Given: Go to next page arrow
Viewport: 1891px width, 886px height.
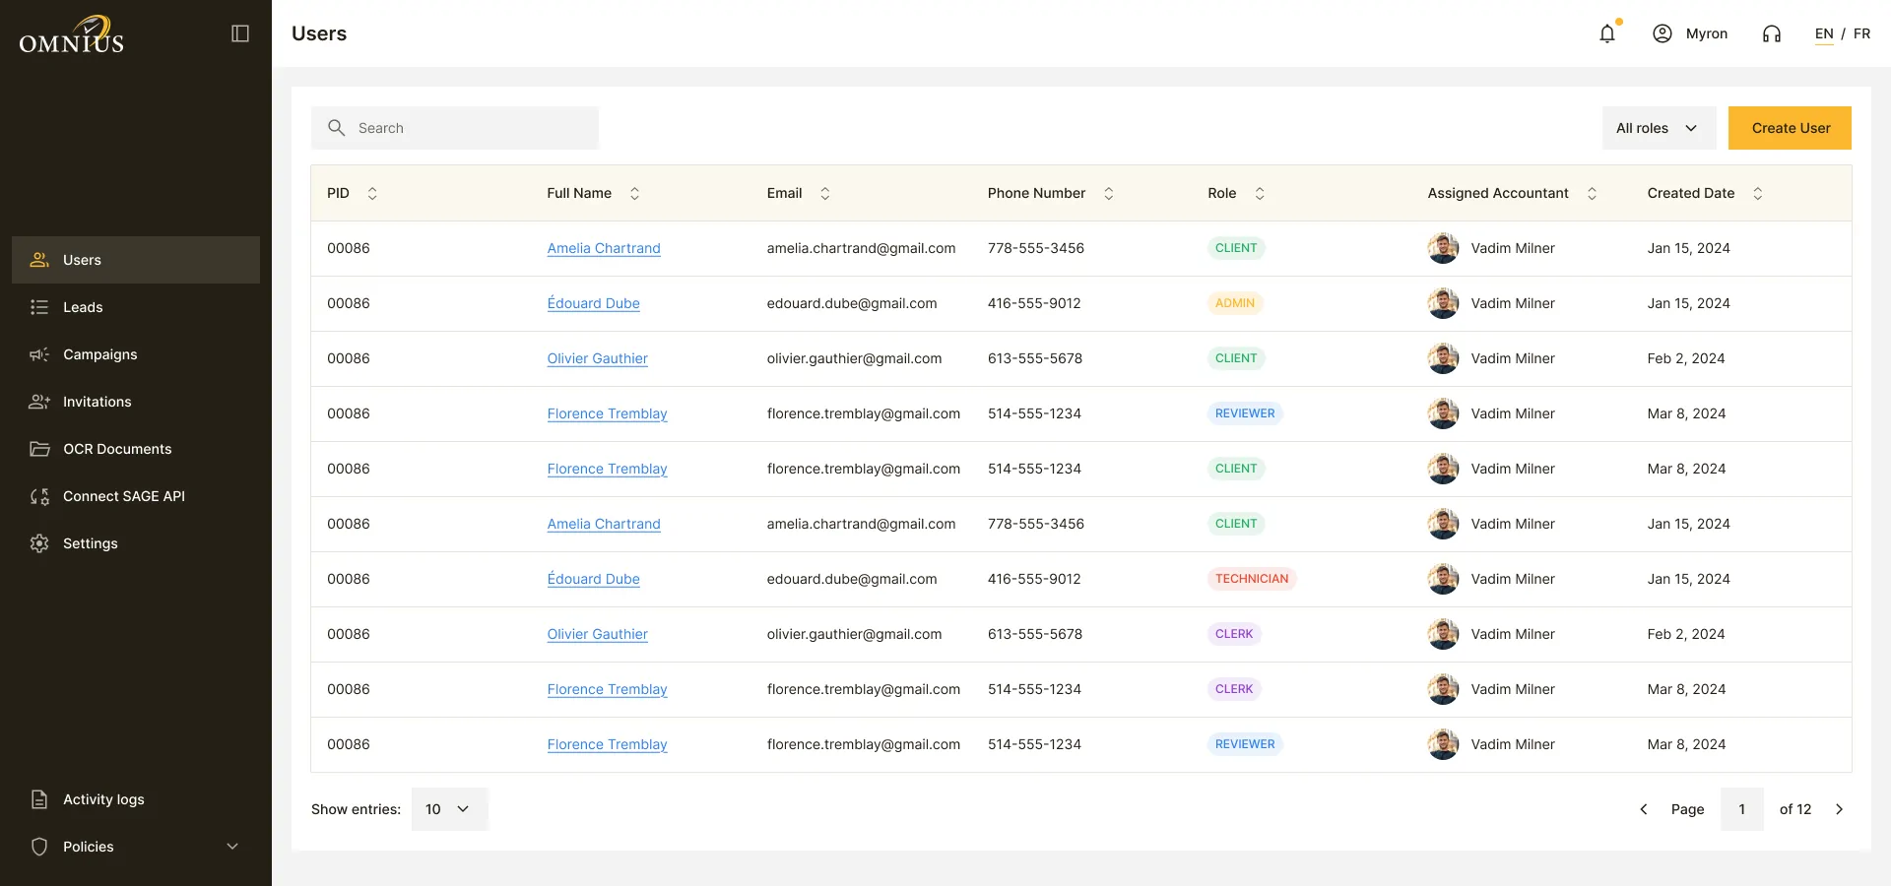Looking at the screenshot, I should [1839, 809].
